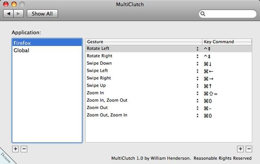This screenshot has width=260, height=164.
Task: Select Firefox in the Application list
Action: pyautogui.click(x=47, y=43)
